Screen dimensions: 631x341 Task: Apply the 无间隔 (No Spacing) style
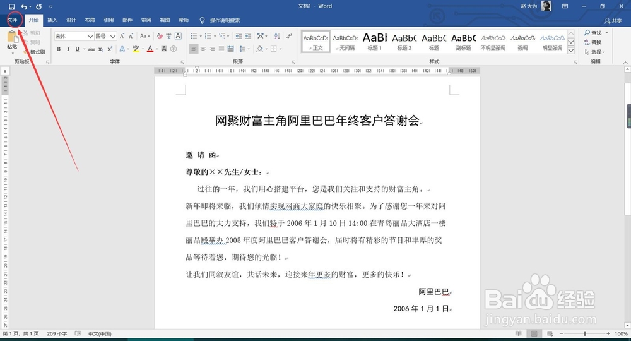pyautogui.click(x=345, y=42)
